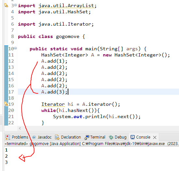Click the Javadoc @ icon
This screenshot has width=179, height=171.
coord(34,137)
